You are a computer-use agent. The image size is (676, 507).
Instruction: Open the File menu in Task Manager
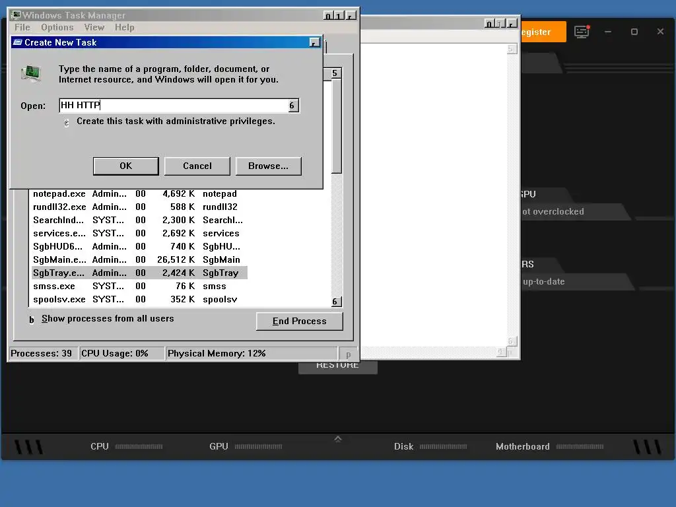click(22, 27)
